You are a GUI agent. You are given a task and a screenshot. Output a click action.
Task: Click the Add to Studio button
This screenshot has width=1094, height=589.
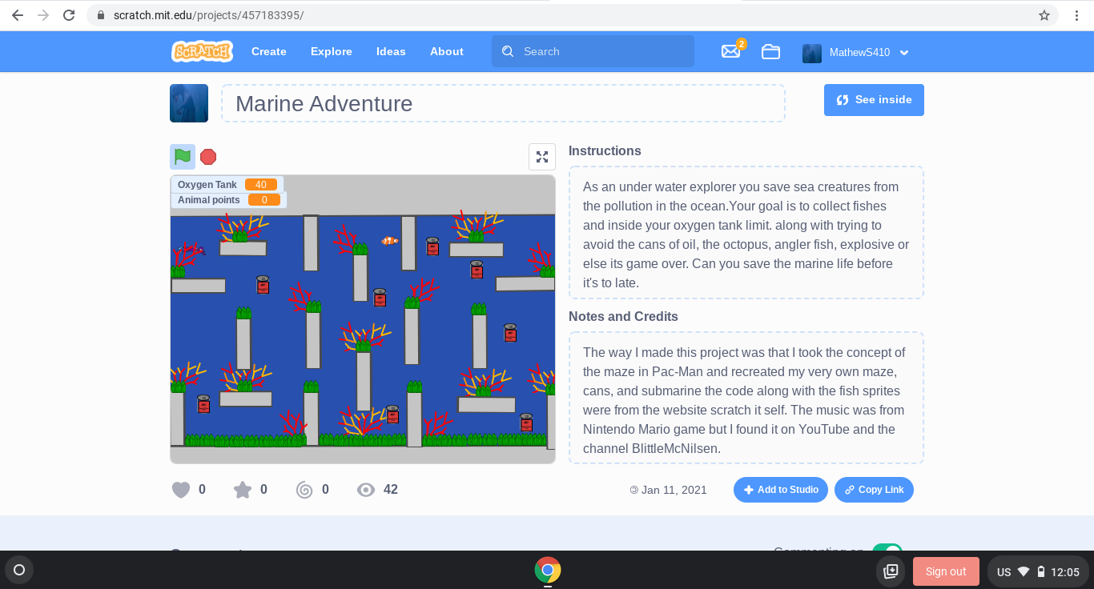(781, 490)
